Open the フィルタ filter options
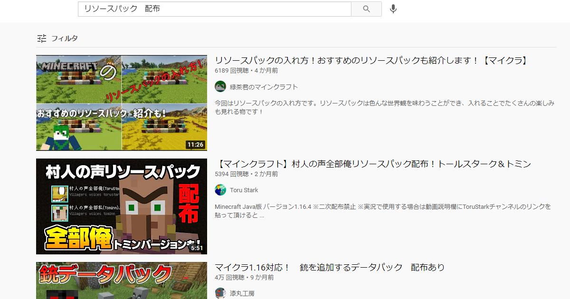 [57, 38]
